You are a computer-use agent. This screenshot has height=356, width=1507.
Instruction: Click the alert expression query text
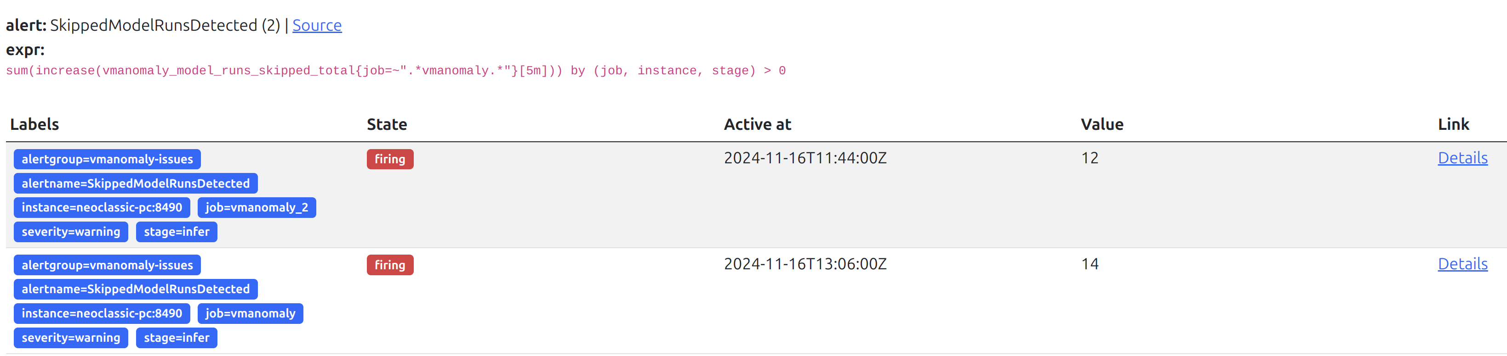point(395,71)
